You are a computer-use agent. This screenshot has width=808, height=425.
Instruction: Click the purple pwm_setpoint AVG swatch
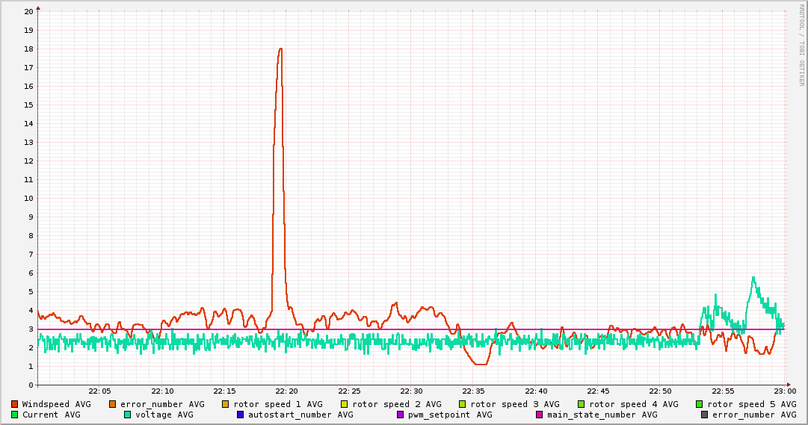401,415
